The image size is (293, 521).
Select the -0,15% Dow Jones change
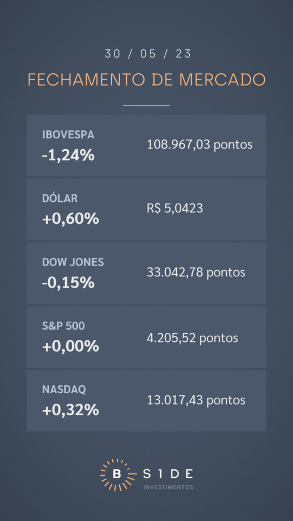click(68, 283)
